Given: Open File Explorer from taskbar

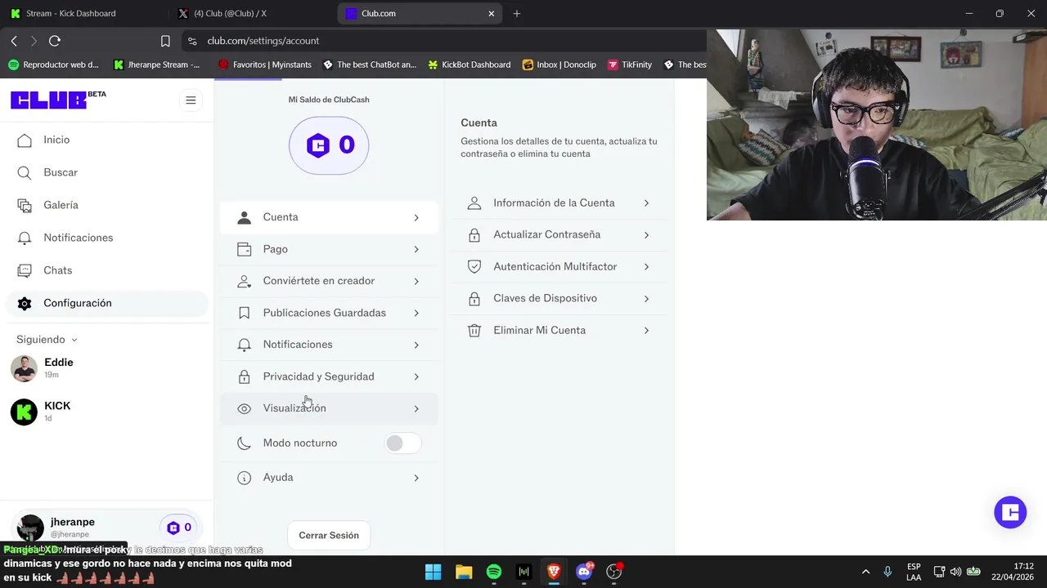Looking at the screenshot, I should tap(464, 572).
